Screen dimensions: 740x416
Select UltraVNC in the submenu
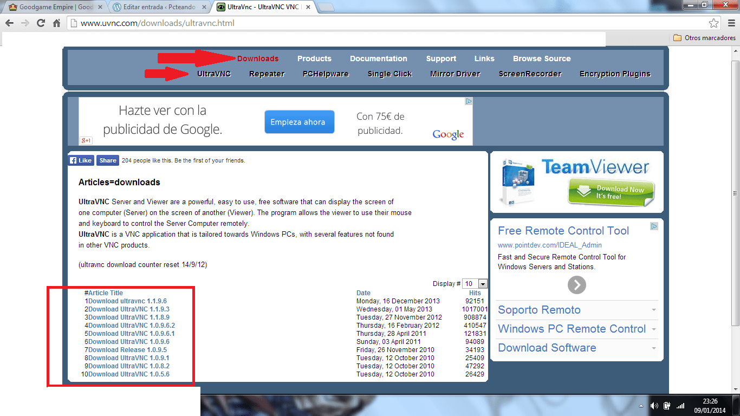tap(214, 74)
